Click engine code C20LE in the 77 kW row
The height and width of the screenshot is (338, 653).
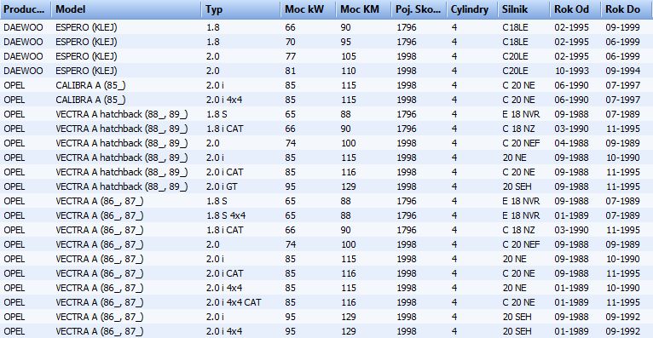tap(515, 56)
